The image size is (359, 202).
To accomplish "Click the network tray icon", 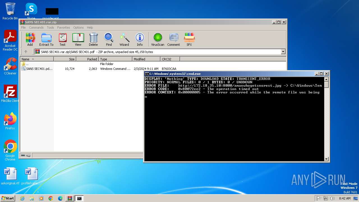I will 326,198.
